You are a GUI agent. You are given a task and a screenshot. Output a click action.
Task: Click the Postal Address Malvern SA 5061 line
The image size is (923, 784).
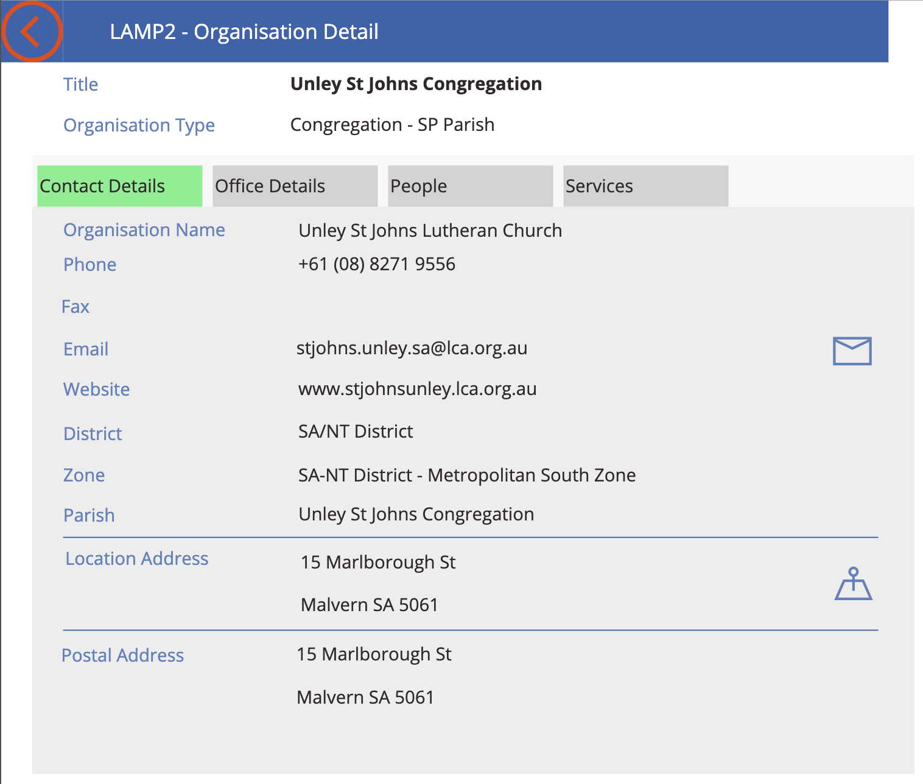coord(365,698)
